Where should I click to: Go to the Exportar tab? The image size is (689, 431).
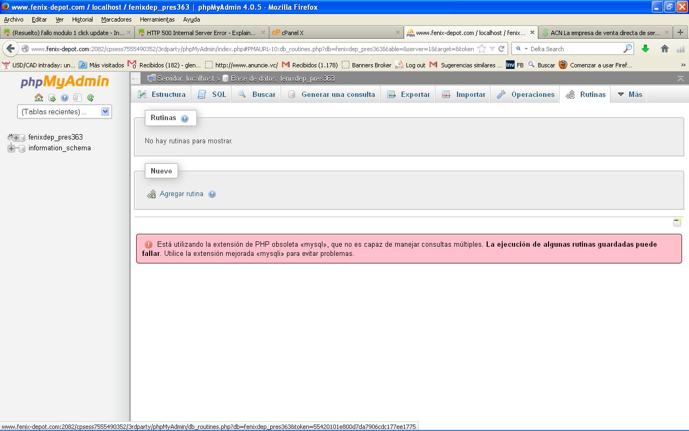tap(408, 94)
